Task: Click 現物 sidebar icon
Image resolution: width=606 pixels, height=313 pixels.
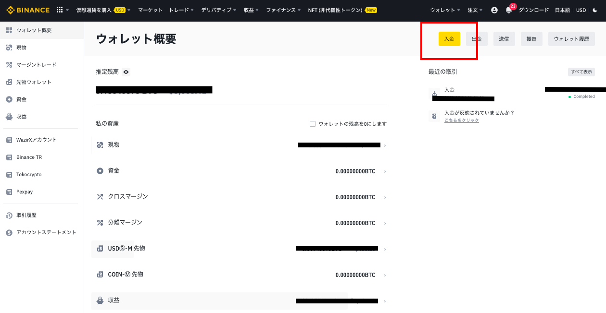Action: click(9, 48)
